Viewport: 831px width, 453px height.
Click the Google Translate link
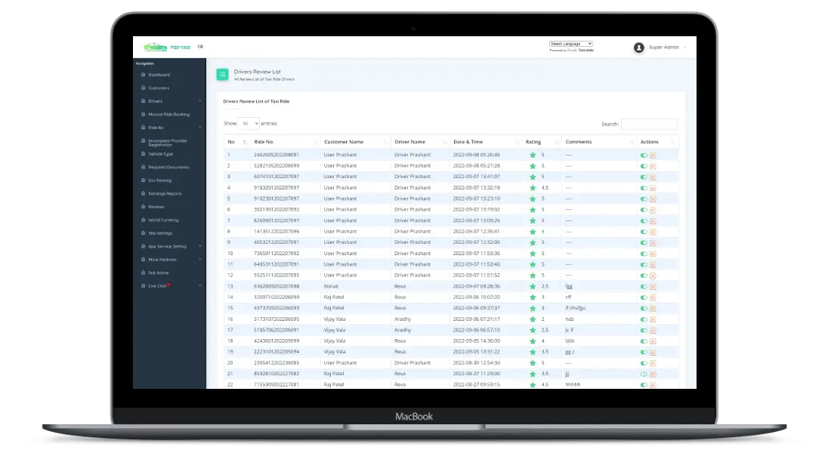581,51
